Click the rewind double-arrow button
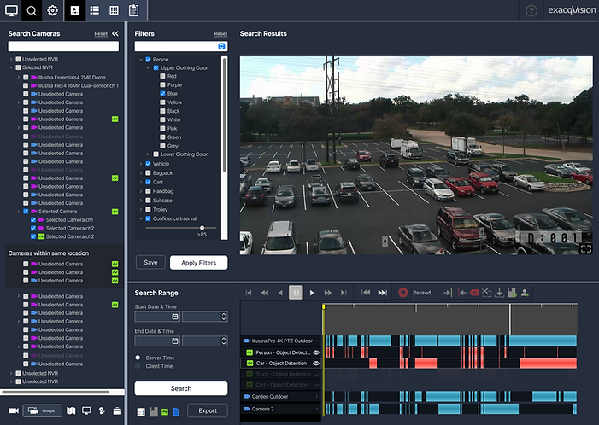Screen dimensions: 599x425 tap(264, 293)
